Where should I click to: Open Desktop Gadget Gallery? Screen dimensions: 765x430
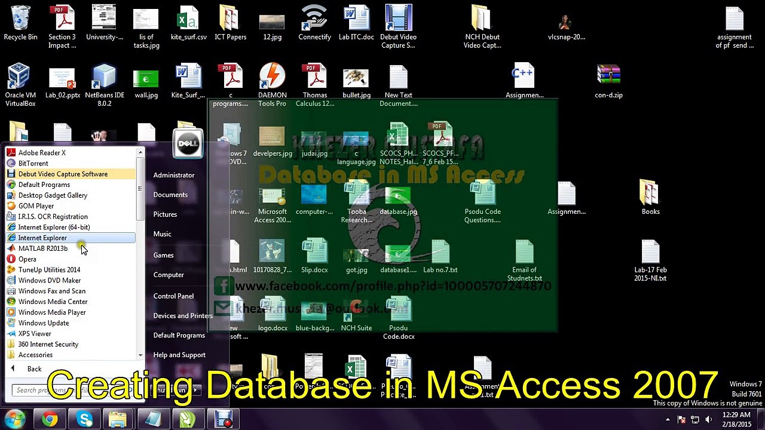(x=71, y=195)
